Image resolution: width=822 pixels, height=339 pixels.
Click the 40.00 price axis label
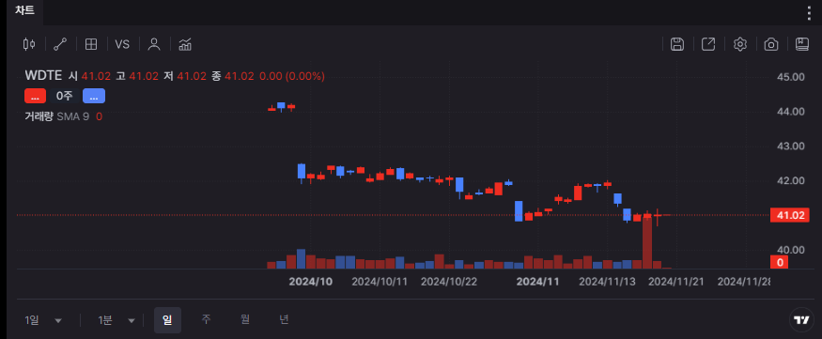click(x=790, y=250)
